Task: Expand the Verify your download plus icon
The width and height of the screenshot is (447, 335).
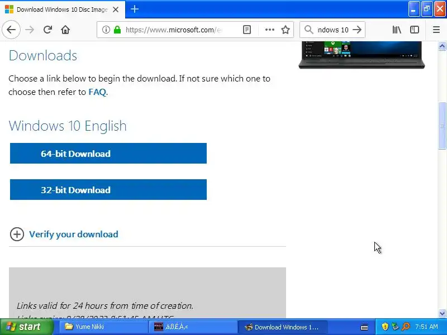Action: [x=17, y=234]
